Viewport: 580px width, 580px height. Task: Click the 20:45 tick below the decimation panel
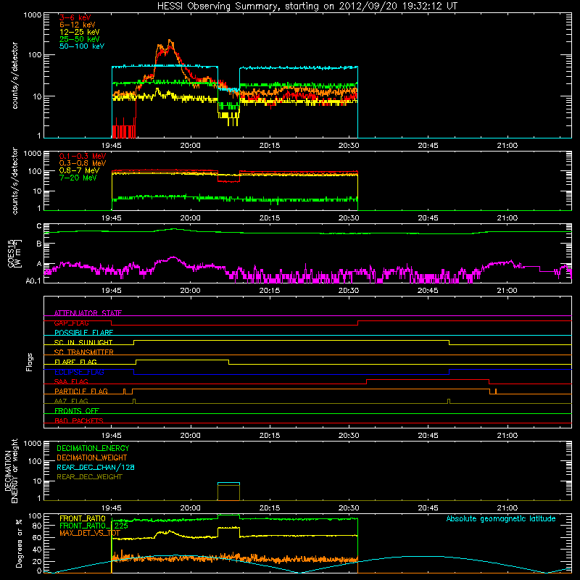(x=428, y=508)
